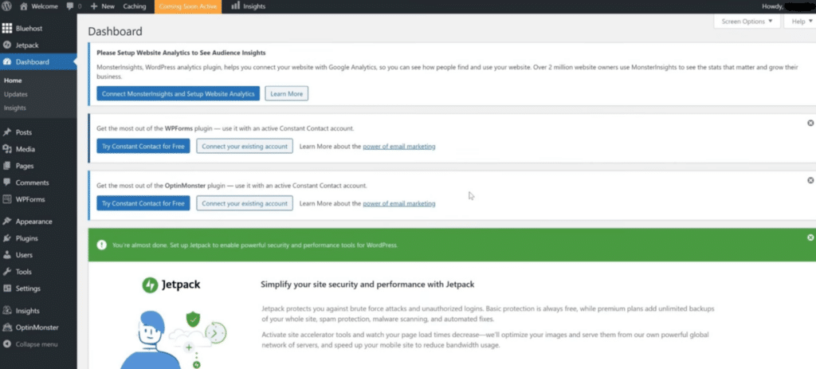
Task: Click the Dashboard page heading
Action: point(115,31)
